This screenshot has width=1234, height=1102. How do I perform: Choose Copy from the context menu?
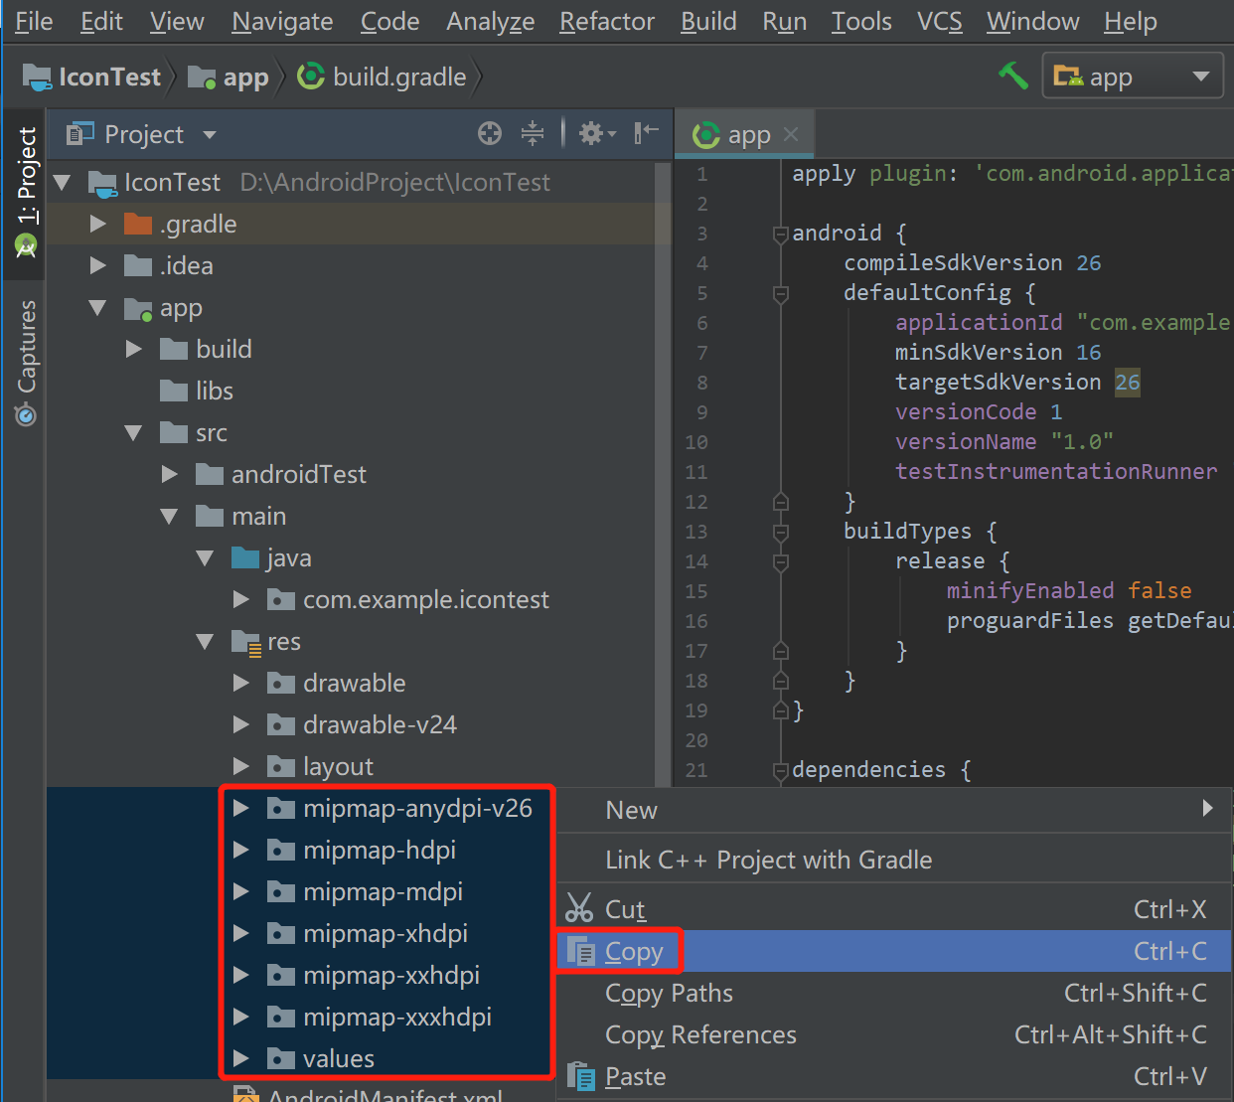click(x=894, y=951)
